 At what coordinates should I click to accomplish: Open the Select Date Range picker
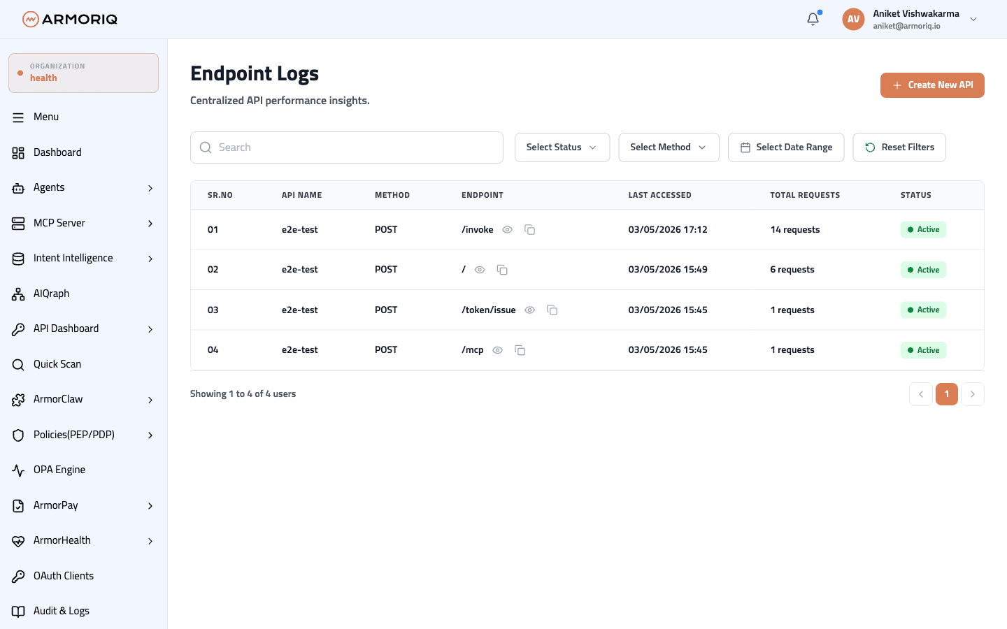786,147
